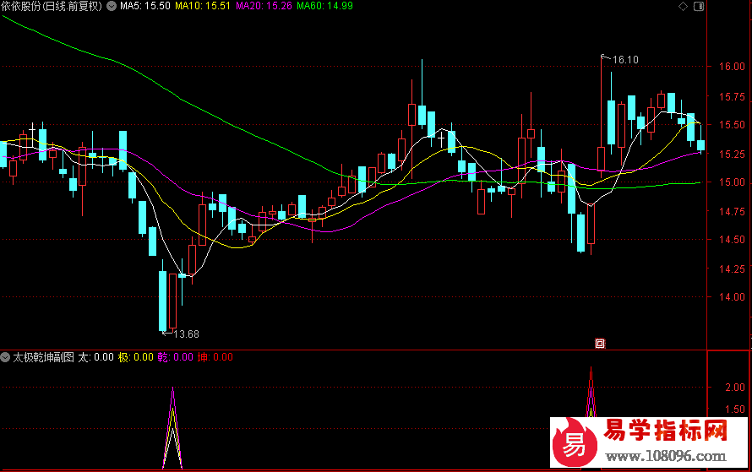Click the 16.10 high price label
Screen dimensions: 752x472
tap(625, 60)
